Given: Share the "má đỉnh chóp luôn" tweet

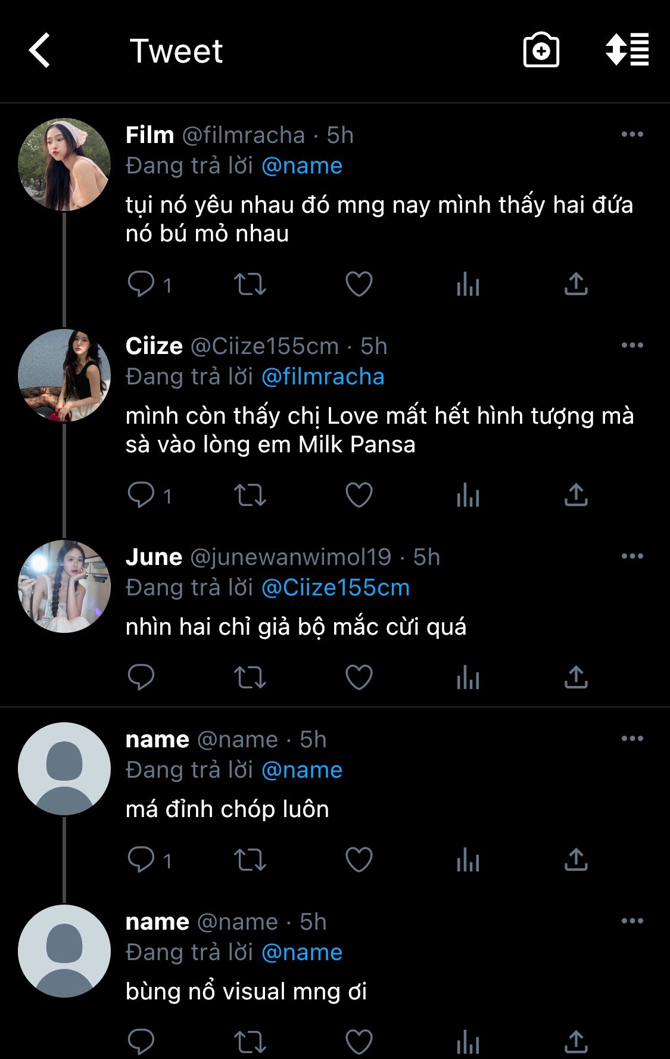Looking at the screenshot, I should (x=576, y=860).
